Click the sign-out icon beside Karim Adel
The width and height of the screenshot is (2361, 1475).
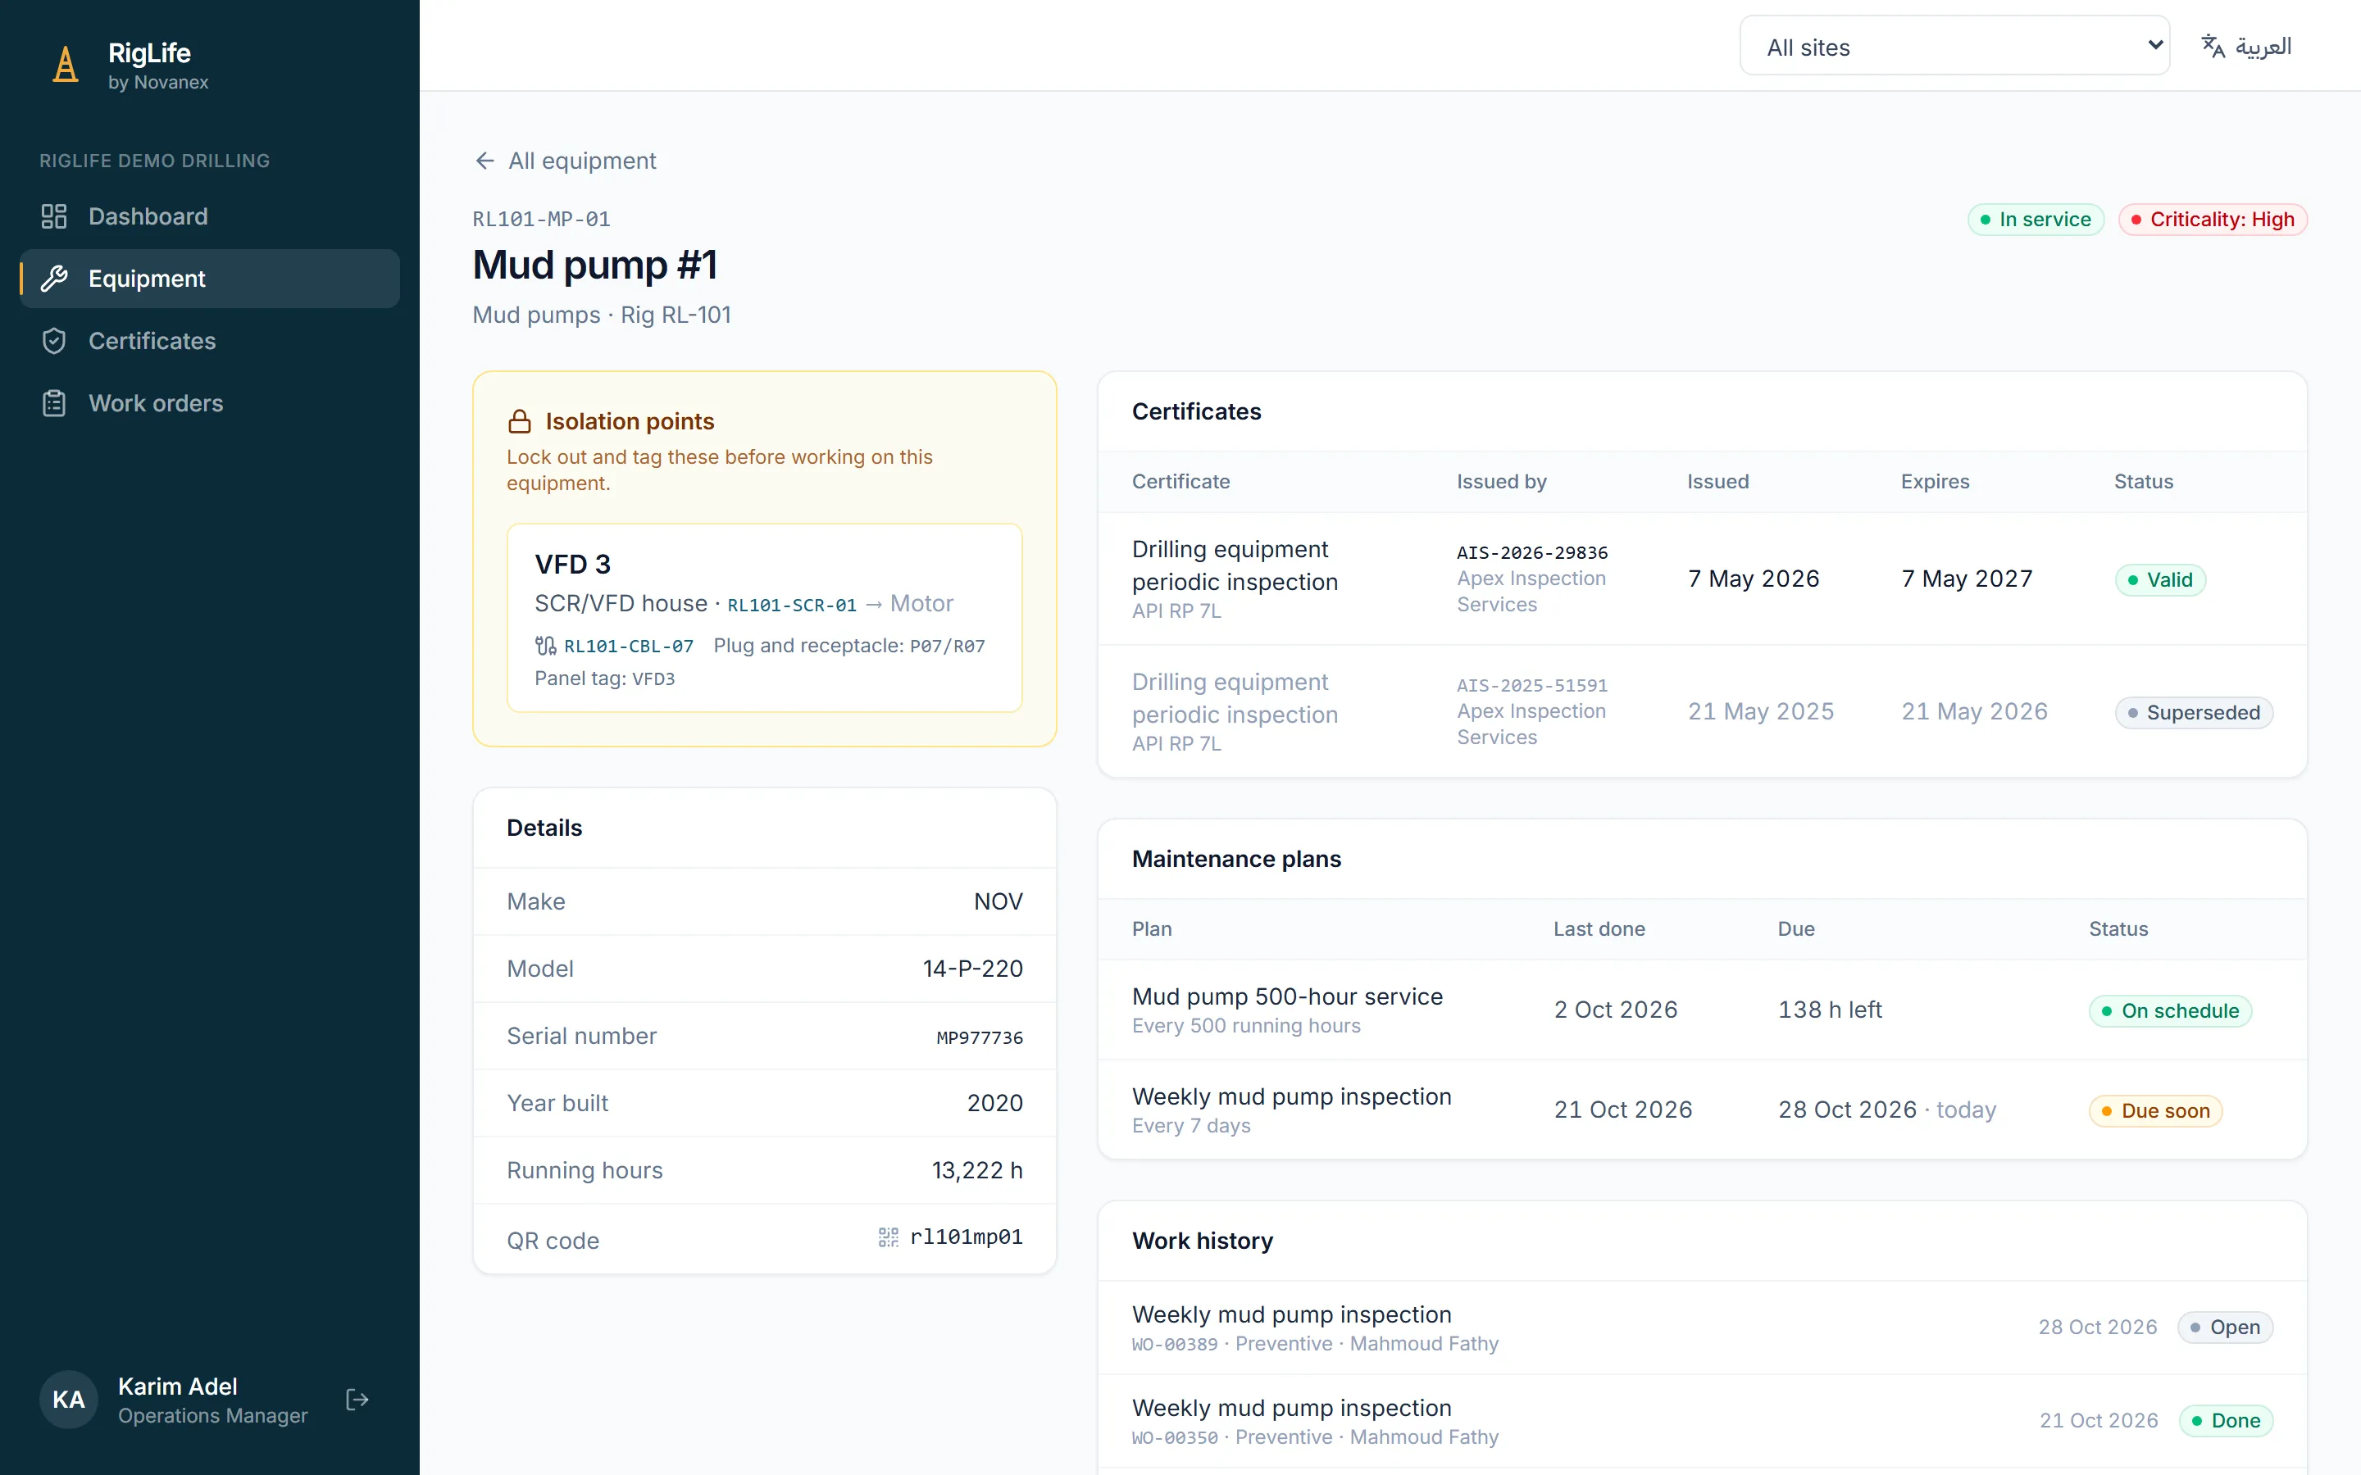pos(357,1400)
